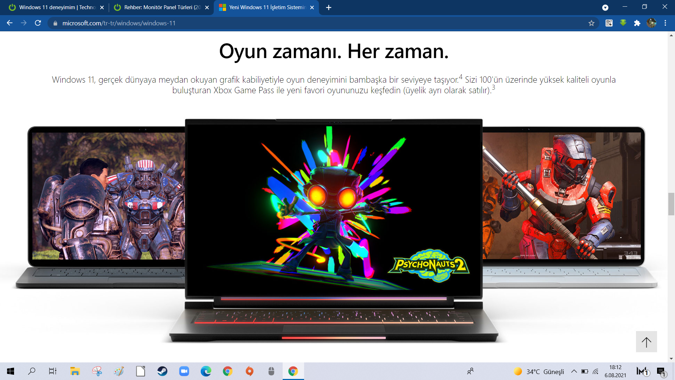Go back to the previous page
Screen dimensions: 675x380
10,23
